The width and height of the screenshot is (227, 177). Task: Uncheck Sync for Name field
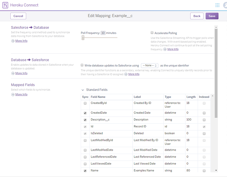point(85,171)
